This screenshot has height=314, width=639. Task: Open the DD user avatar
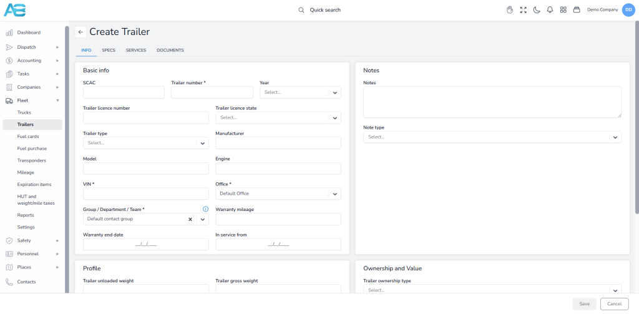628,10
